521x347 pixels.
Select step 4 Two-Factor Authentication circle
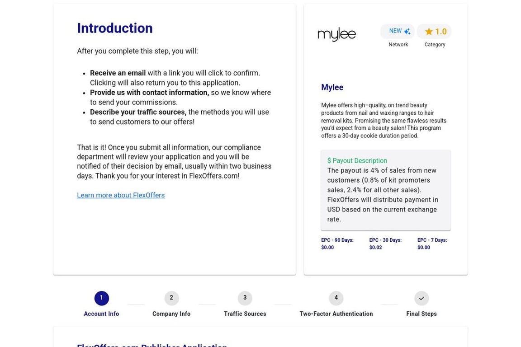click(x=336, y=298)
